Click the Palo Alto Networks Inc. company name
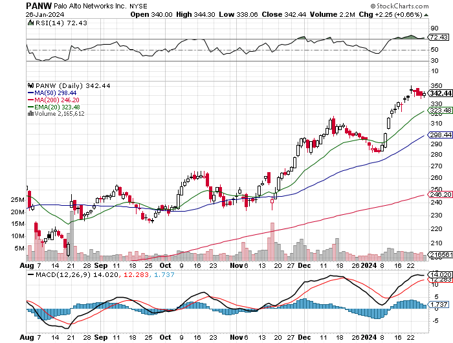Image resolution: width=453 pixels, height=343 pixels. coord(90,6)
